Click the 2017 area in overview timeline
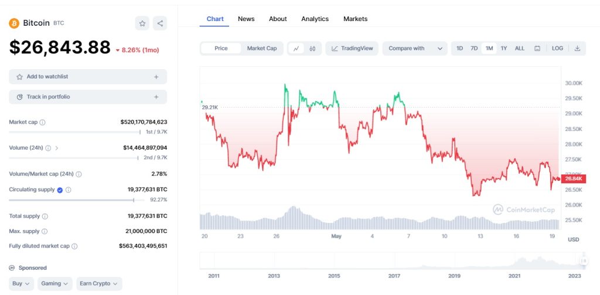 (x=394, y=261)
